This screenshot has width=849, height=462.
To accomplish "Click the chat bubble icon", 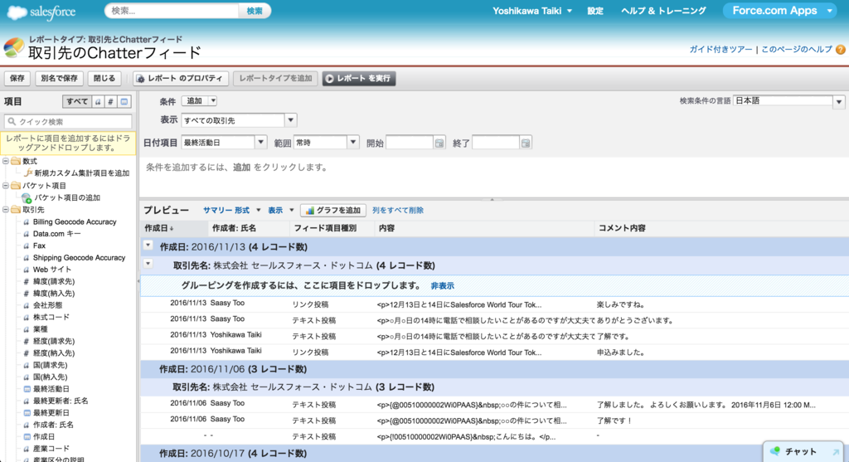I will coord(775,451).
